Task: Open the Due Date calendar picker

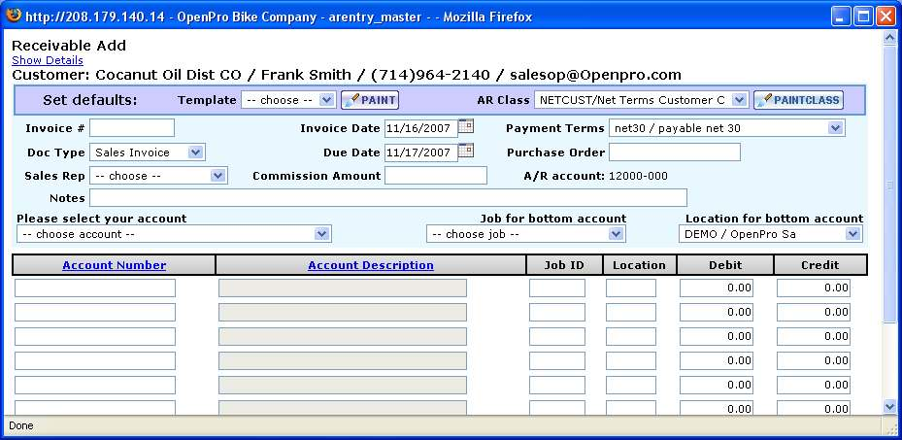Action: coord(466,151)
